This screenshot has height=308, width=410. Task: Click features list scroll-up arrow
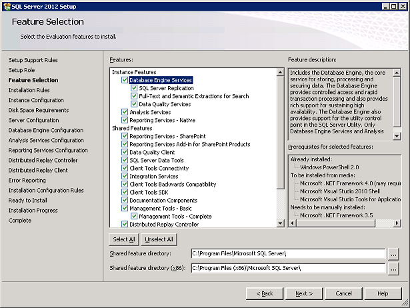280,72
